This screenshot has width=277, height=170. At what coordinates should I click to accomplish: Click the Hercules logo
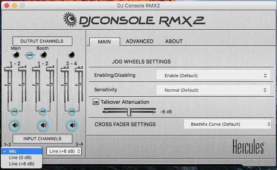248,148
